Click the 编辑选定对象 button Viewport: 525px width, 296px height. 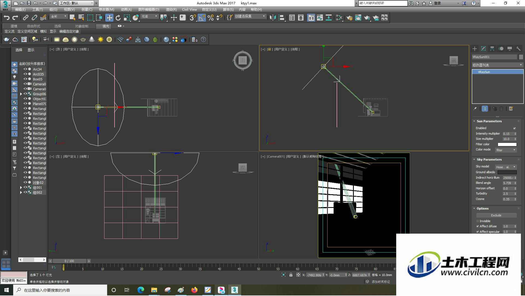coord(69,31)
